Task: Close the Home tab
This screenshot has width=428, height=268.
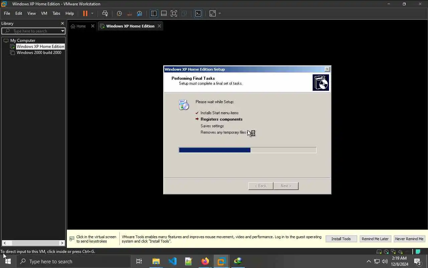Action: click(93, 26)
